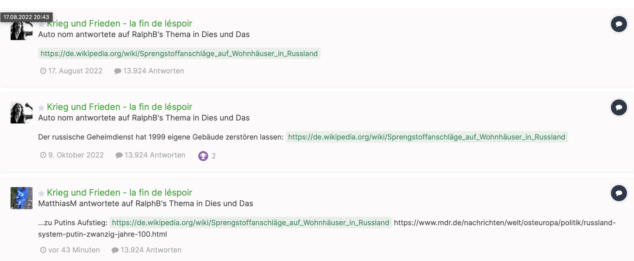
Task: Click the comment bubble icon of first post
Action: [619, 24]
